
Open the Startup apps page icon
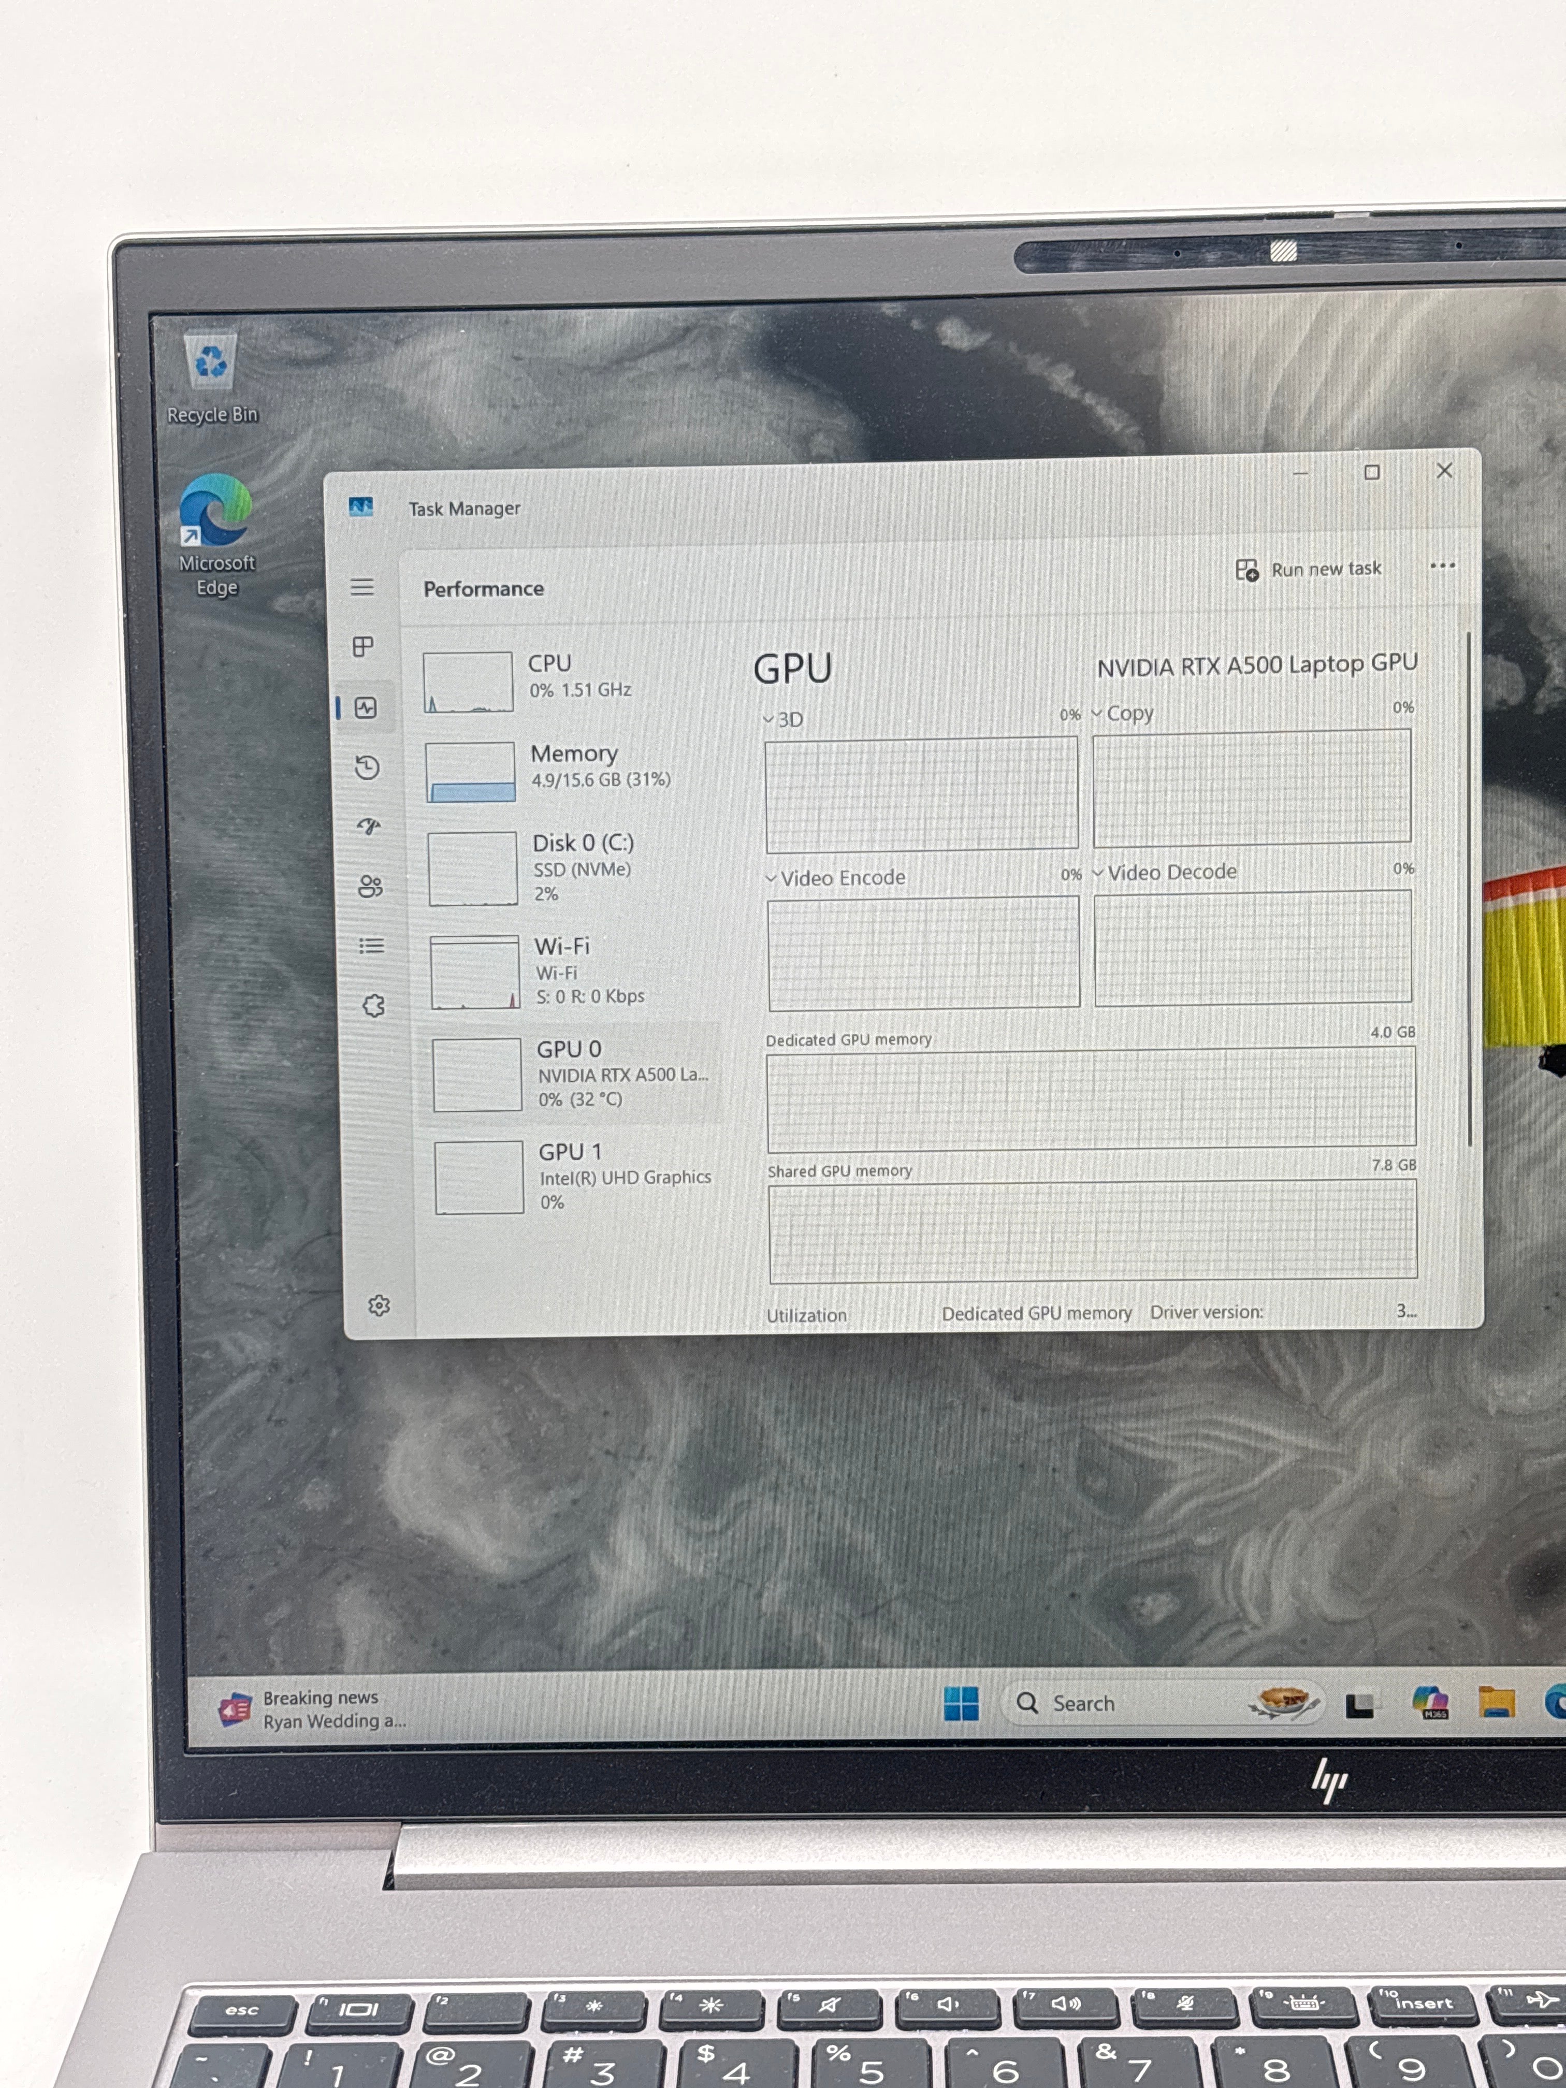pos(369,827)
